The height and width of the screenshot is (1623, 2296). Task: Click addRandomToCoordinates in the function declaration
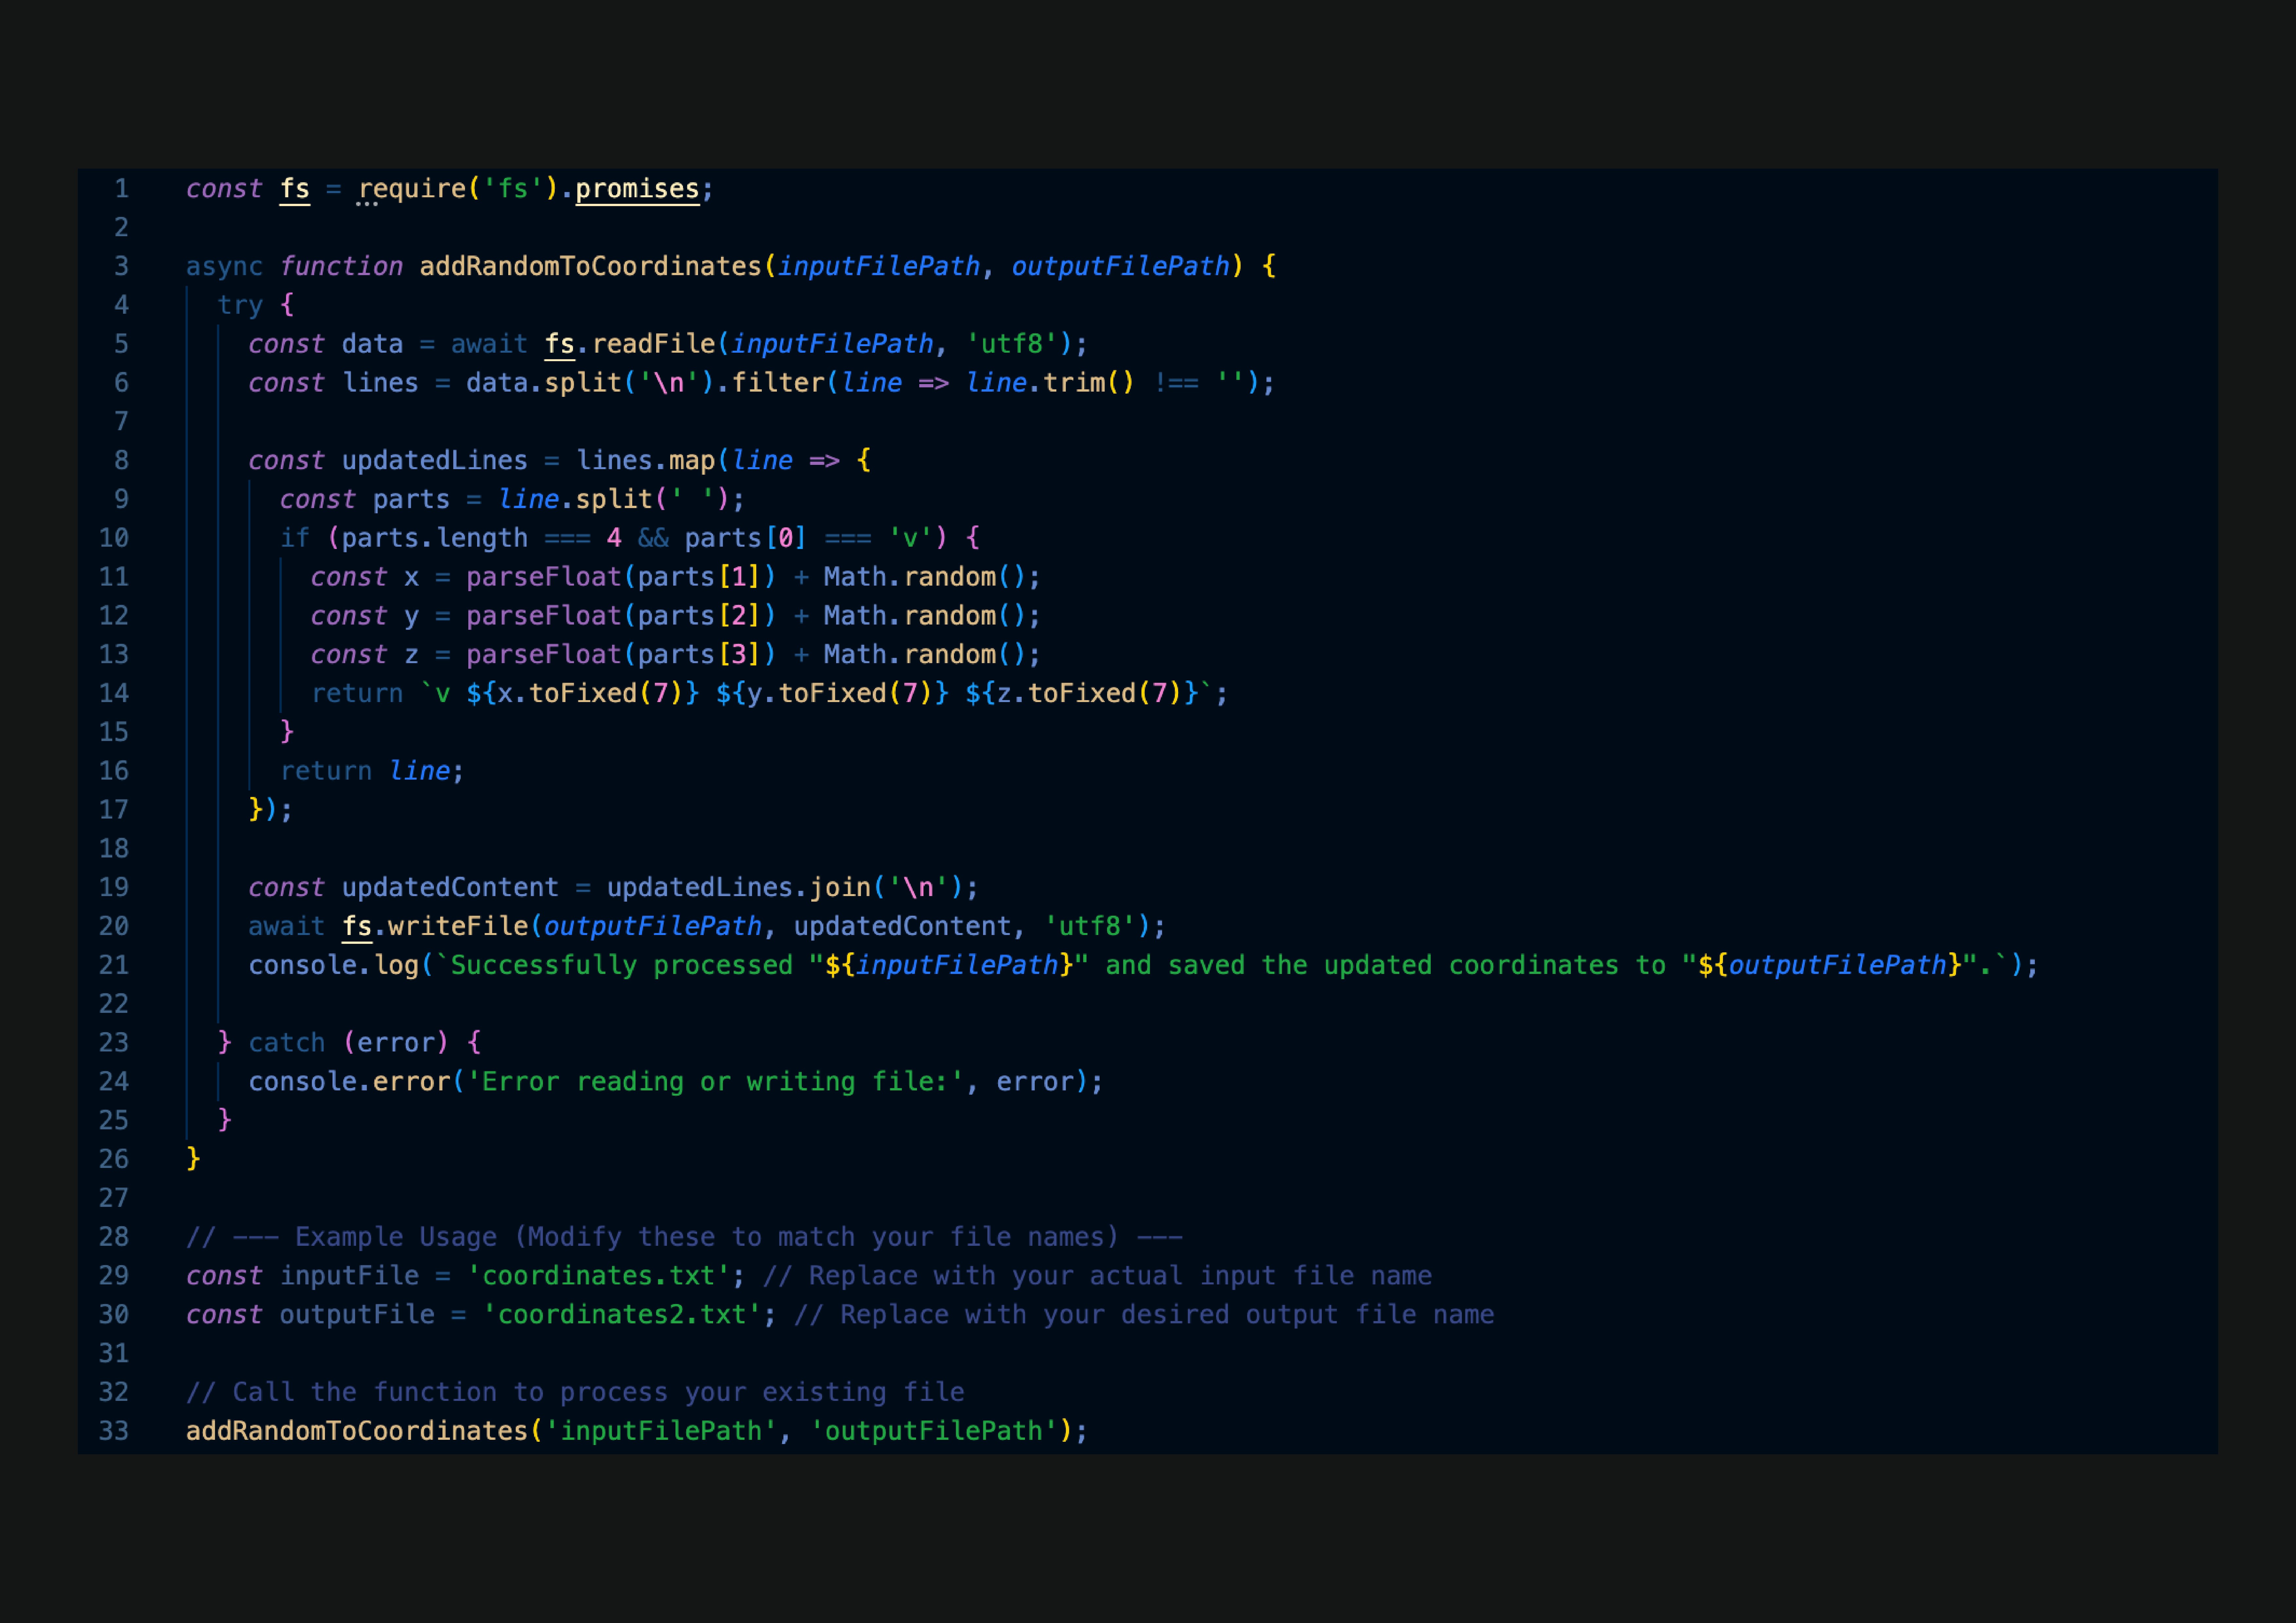click(590, 266)
